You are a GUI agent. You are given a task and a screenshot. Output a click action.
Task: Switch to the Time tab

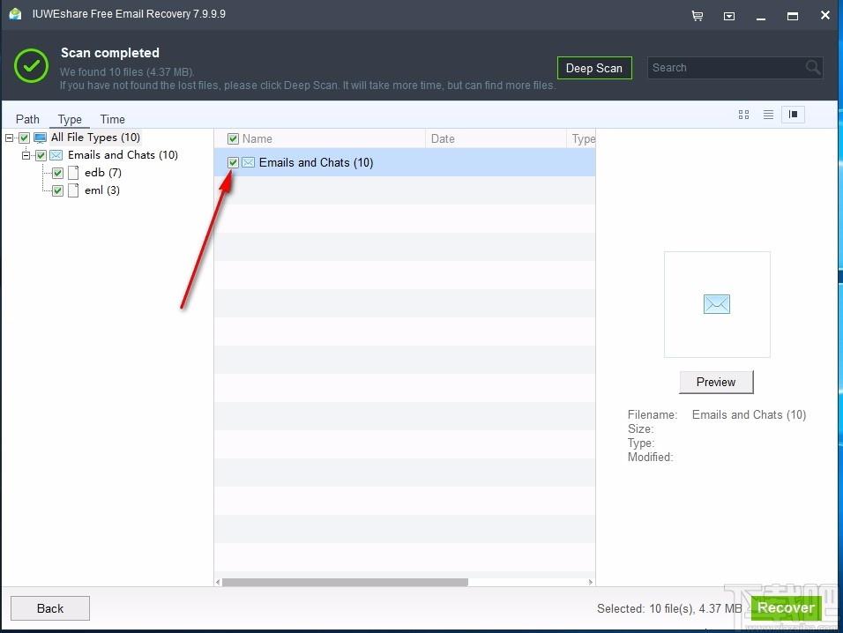(x=112, y=119)
